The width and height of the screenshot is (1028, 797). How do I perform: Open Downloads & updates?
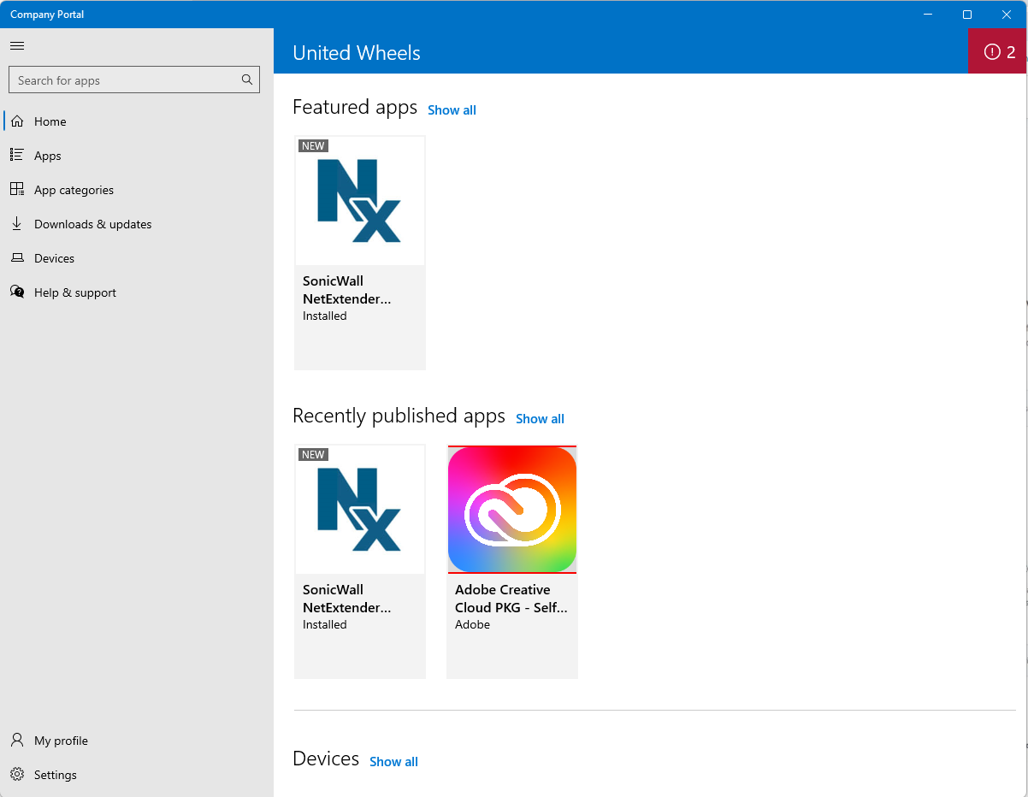pyautogui.click(x=137, y=224)
